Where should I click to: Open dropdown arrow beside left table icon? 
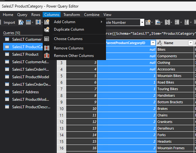[x=33, y=23]
